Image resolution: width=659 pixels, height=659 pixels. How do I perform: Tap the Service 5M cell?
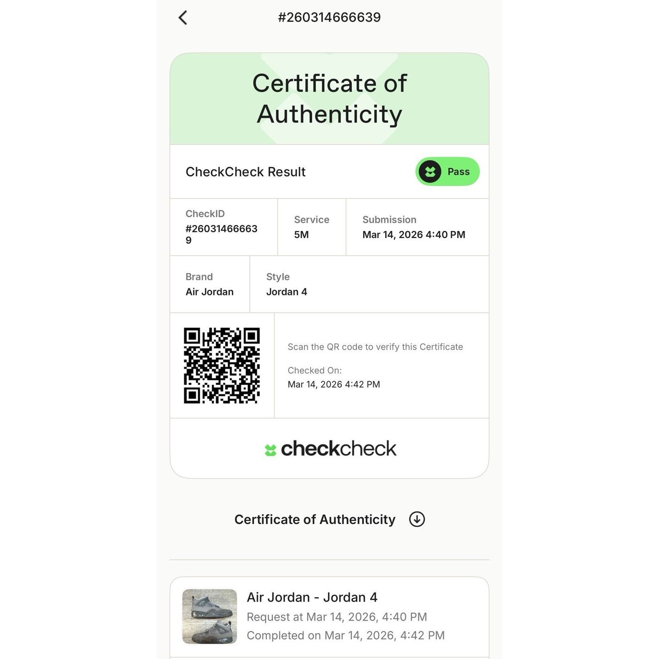click(312, 227)
